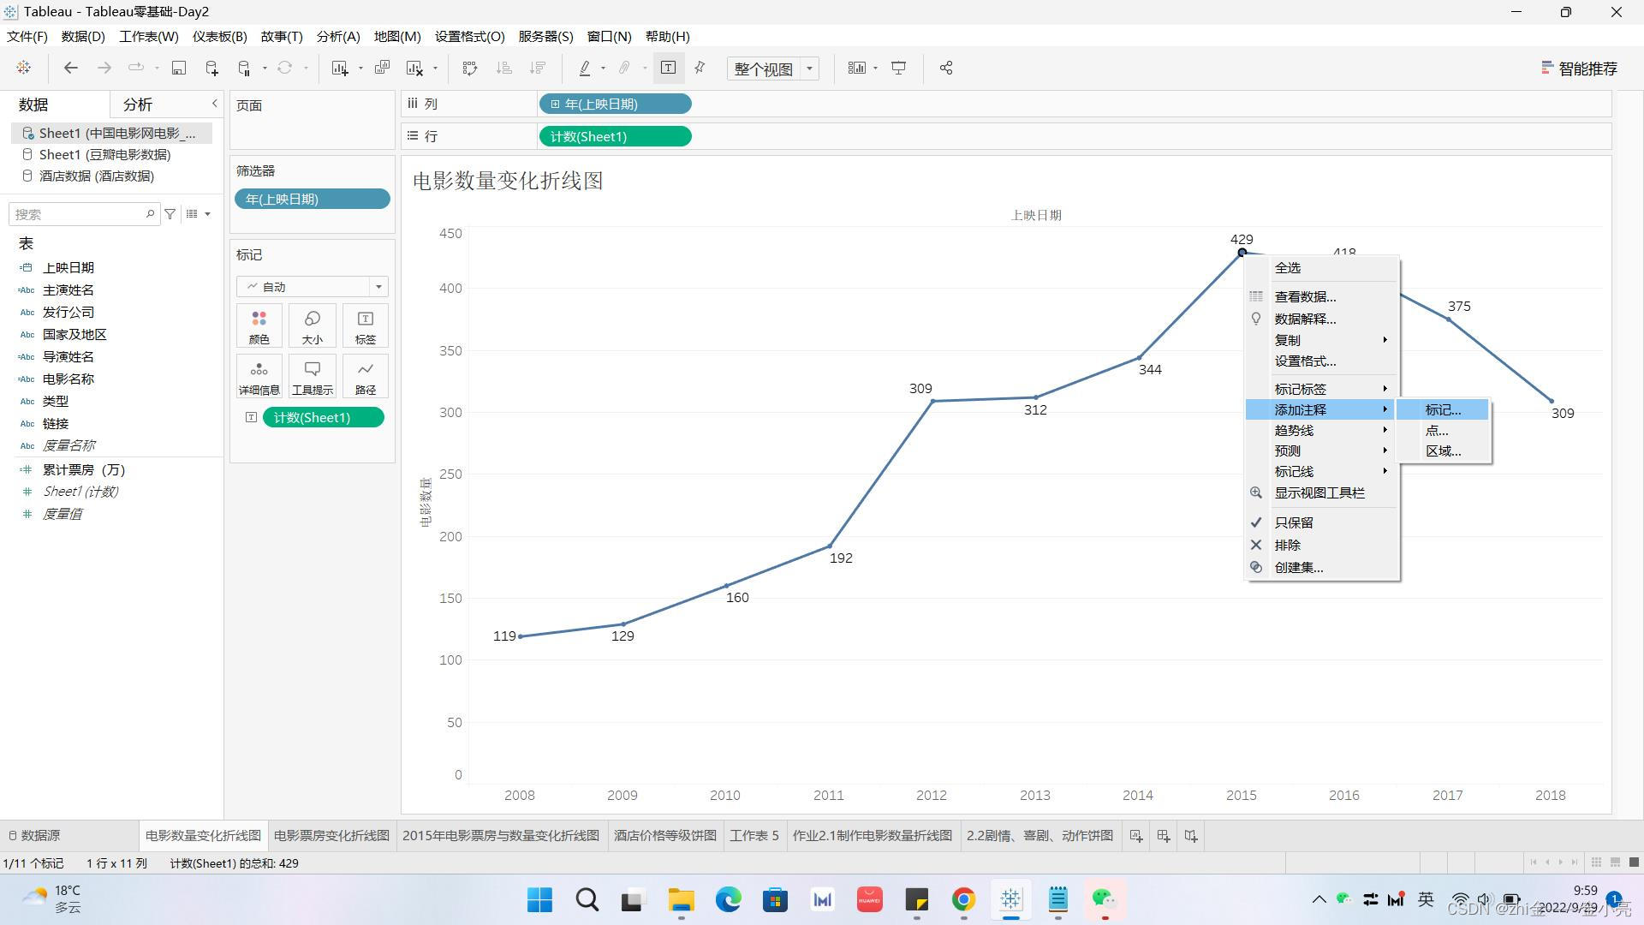Click the duplicate worksheet toolbar icon
This screenshot has width=1644, height=925.
pos(382,69)
